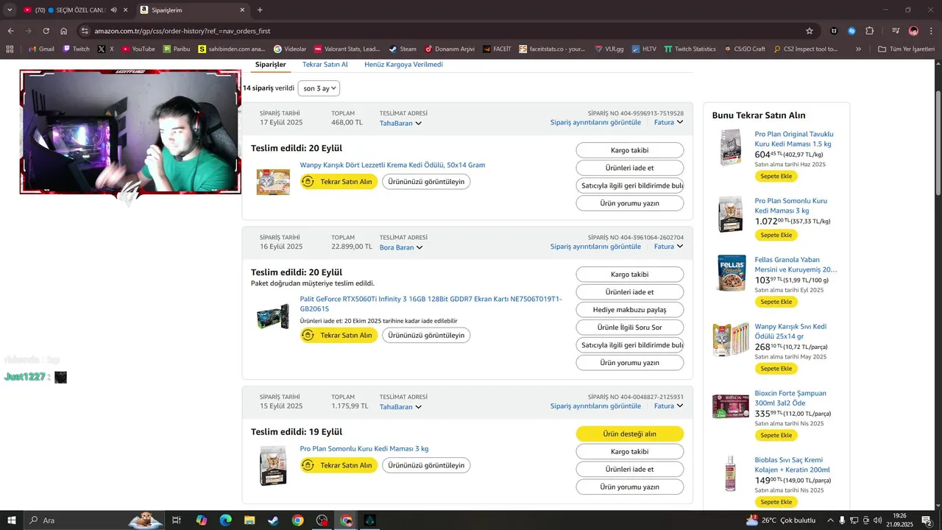Screen dimensions: 942x530
Task: Click Ürün yorumu yazın for RTX5060Ti order
Action: coord(630,363)
